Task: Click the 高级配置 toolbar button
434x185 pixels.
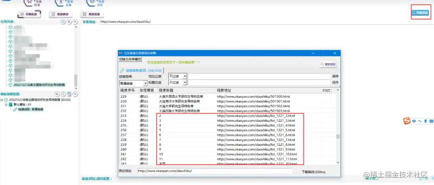Action: click(x=92, y=14)
